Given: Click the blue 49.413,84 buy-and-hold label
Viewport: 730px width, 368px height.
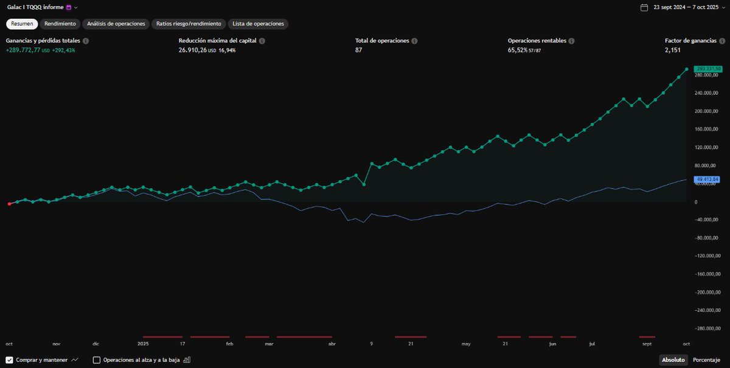Looking at the screenshot, I should point(707,179).
